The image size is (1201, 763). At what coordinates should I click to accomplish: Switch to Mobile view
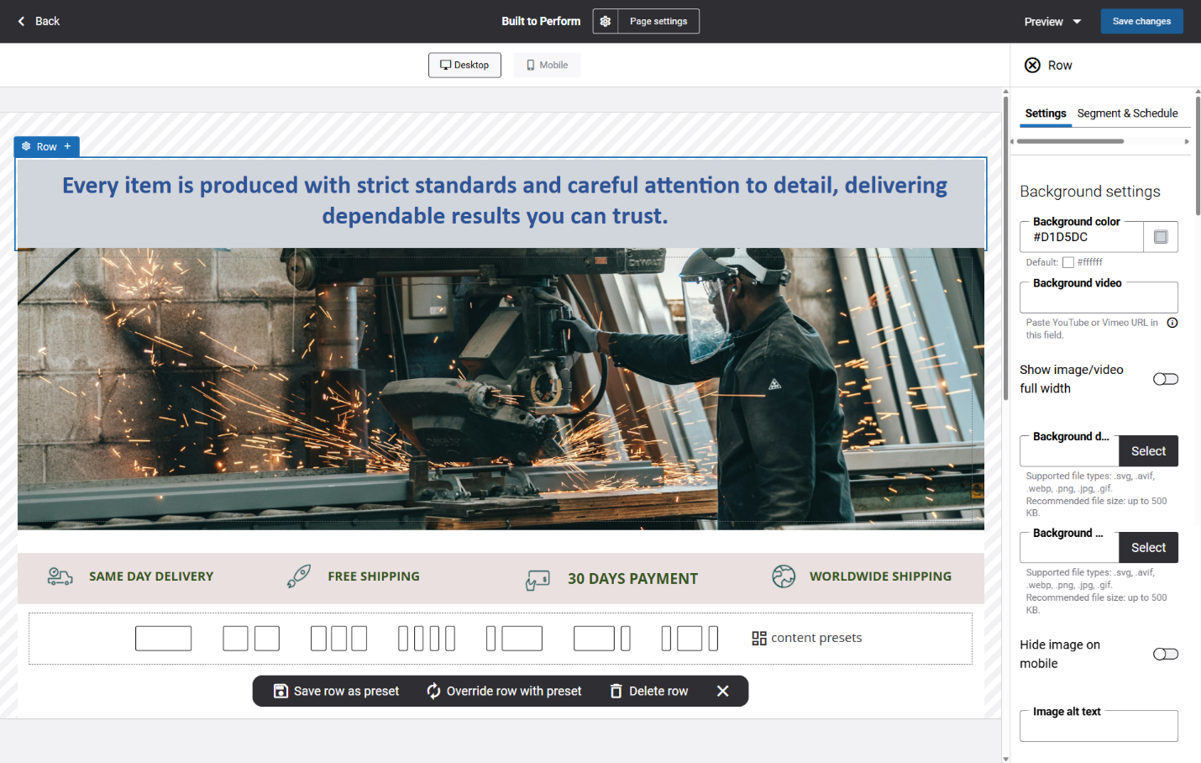pyautogui.click(x=547, y=66)
